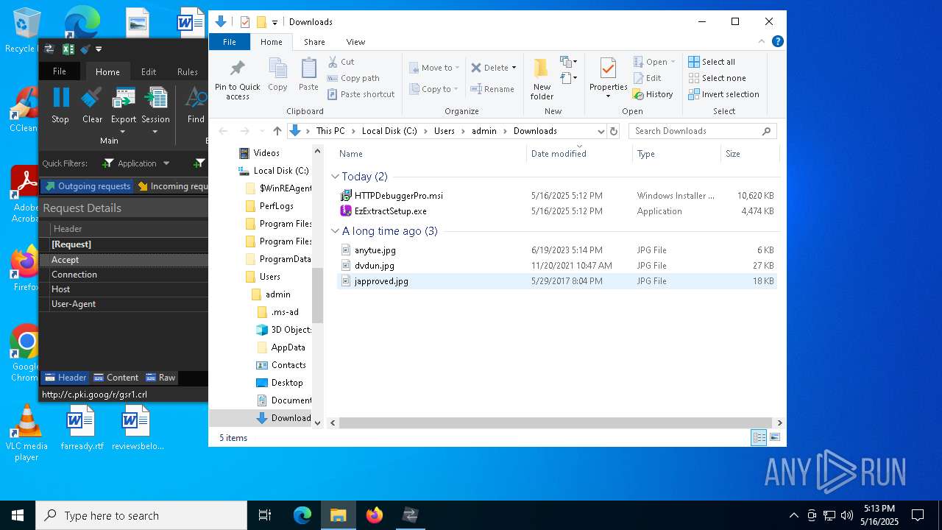Click the Copy ribbon button
Image resolution: width=942 pixels, height=530 pixels.
pos(277,75)
